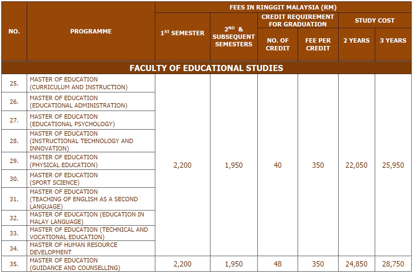Select the Educational Psychology programme entry
The width and height of the screenshot is (413, 273).
[x=72, y=120]
